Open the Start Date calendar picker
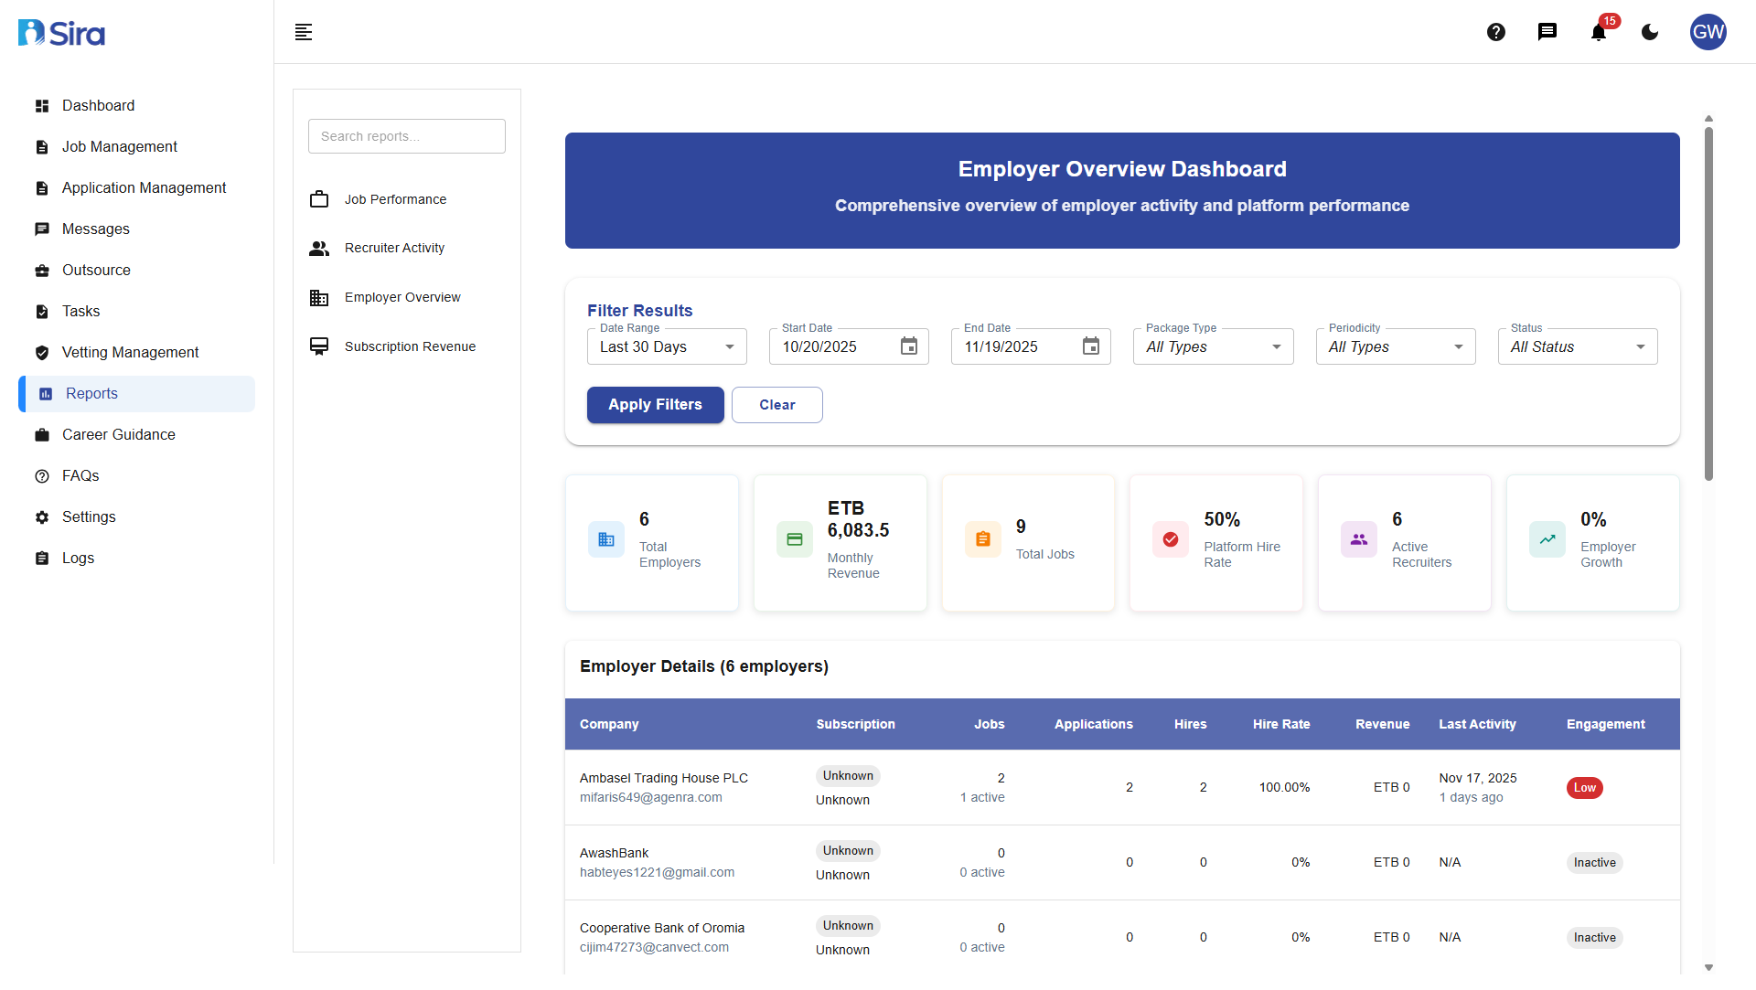1756x990 pixels. click(x=908, y=346)
